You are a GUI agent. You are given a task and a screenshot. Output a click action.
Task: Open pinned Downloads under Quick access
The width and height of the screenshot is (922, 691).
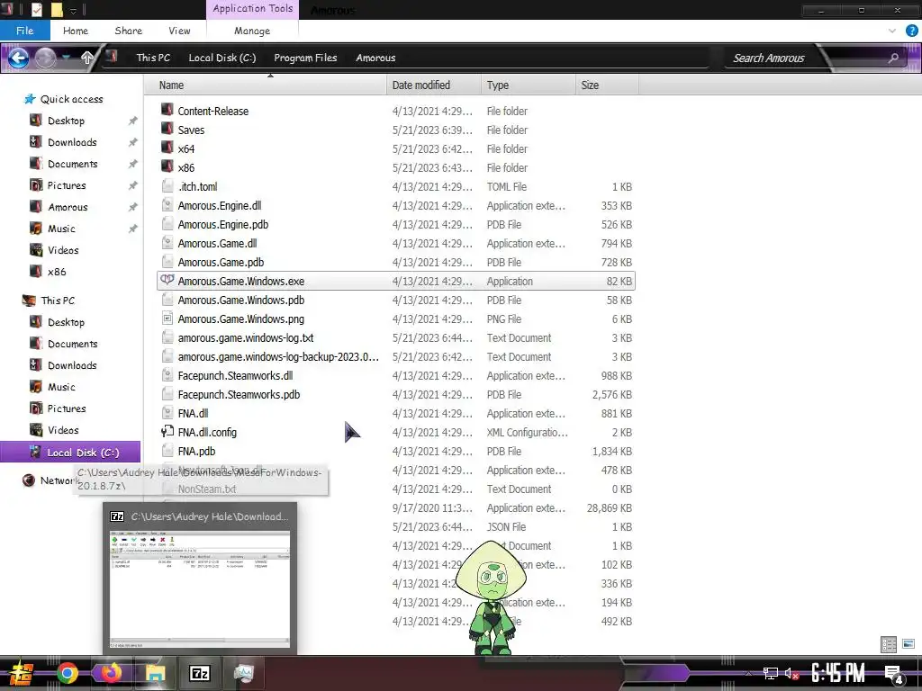[x=72, y=142]
